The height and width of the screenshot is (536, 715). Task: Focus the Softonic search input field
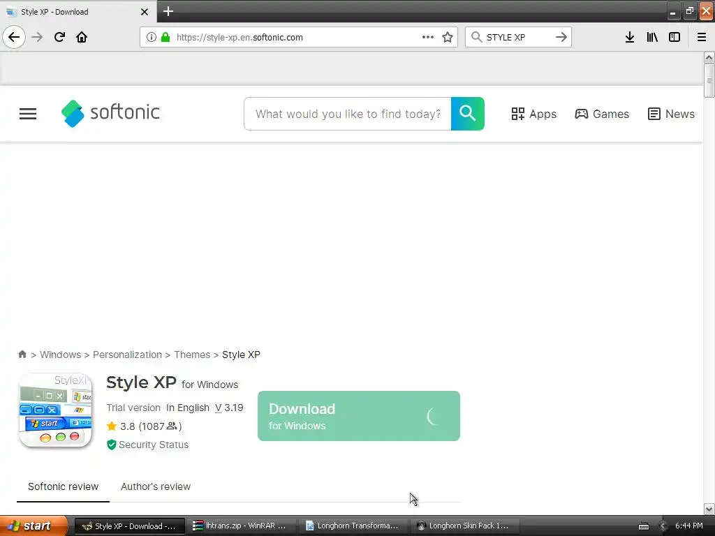tap(348, 114)
